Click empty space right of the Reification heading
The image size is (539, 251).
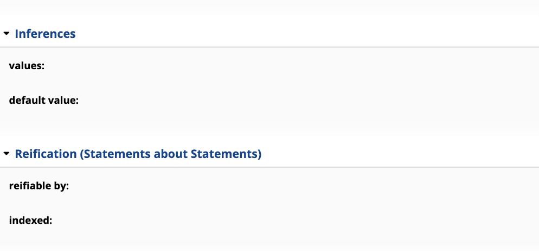pyautogui.click(x=400, y=154)
